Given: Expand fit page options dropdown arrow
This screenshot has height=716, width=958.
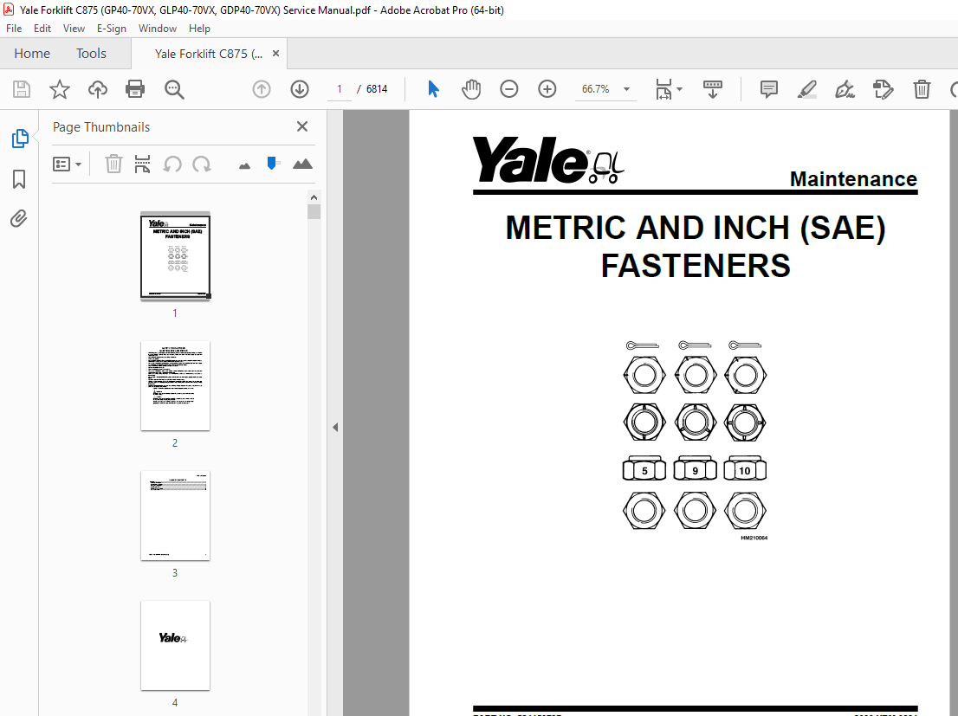Looking at the screenshot, I should pyautogui.click(x=679, y=89).
